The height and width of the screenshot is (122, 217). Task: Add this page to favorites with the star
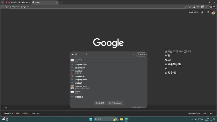[x=185, y=7]
